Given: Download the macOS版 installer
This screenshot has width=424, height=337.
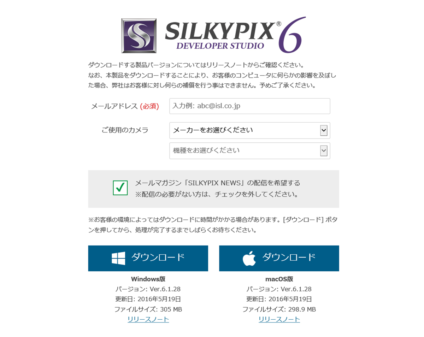Looking at the screenshot, I should [279, 258].
